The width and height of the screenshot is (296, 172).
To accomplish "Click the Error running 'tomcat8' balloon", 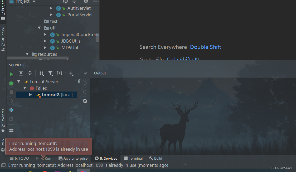I will click(x=49, y=146).
